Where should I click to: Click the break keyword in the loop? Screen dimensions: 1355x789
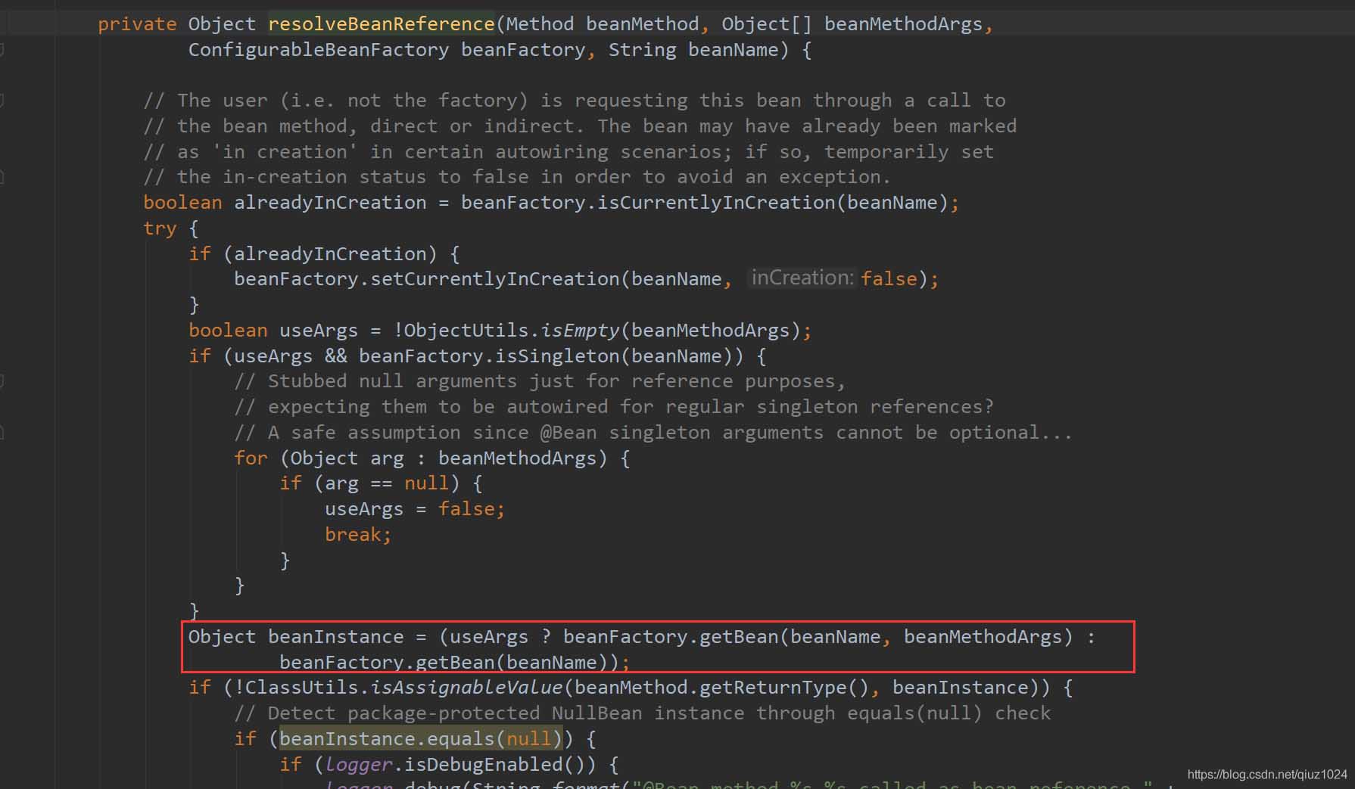click(354, 535)
